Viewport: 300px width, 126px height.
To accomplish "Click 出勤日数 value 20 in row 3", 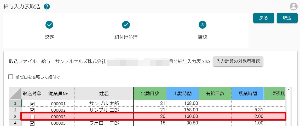I will point(150,116).
